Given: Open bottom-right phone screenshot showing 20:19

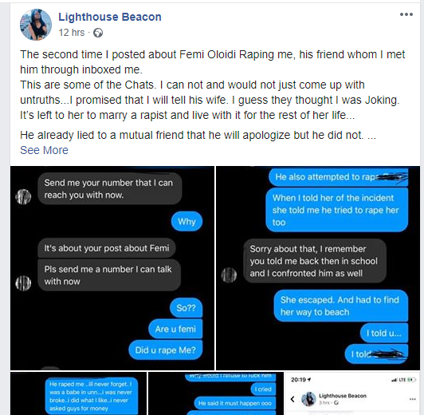Looking at the screenshot, I should pos(352,393).
